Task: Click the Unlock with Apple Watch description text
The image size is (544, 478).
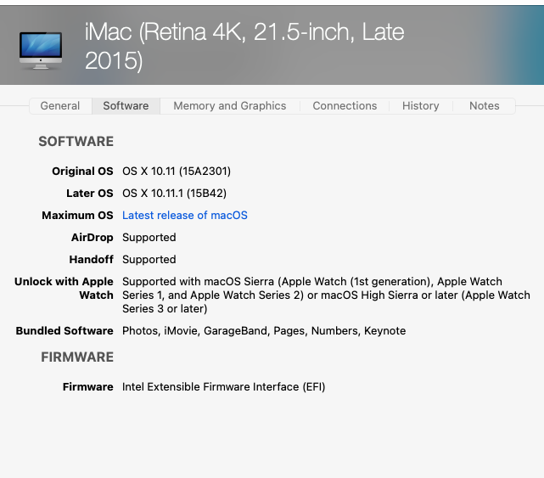Action: pos(326,295)
